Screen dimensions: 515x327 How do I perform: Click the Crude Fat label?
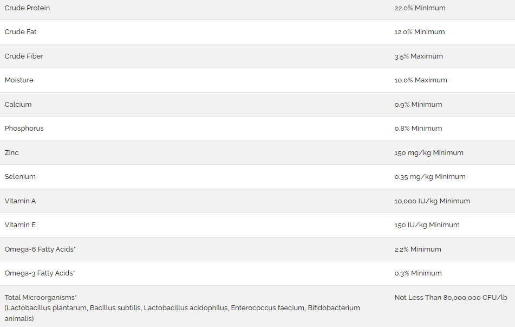pyautogui.click(x=21, y=32)
